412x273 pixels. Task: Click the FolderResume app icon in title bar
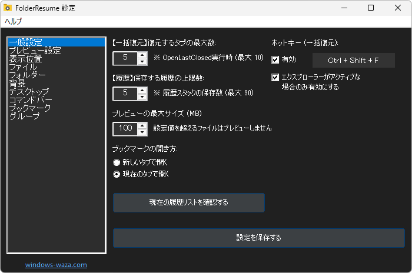(x=7, y=8)
